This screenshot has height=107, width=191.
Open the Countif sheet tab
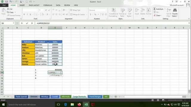point(55,97)
